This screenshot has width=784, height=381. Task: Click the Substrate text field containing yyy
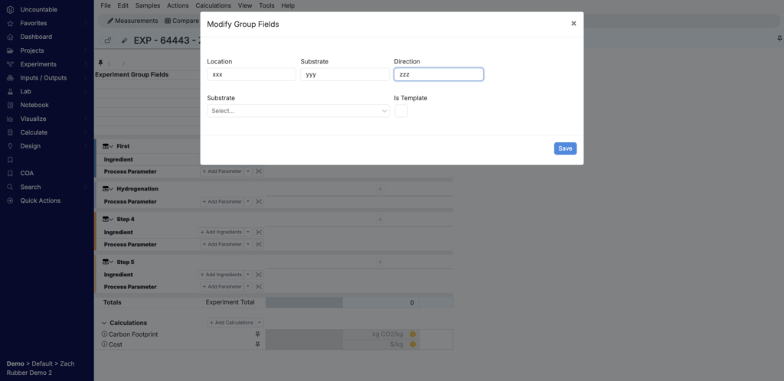[x=345, y=74]
